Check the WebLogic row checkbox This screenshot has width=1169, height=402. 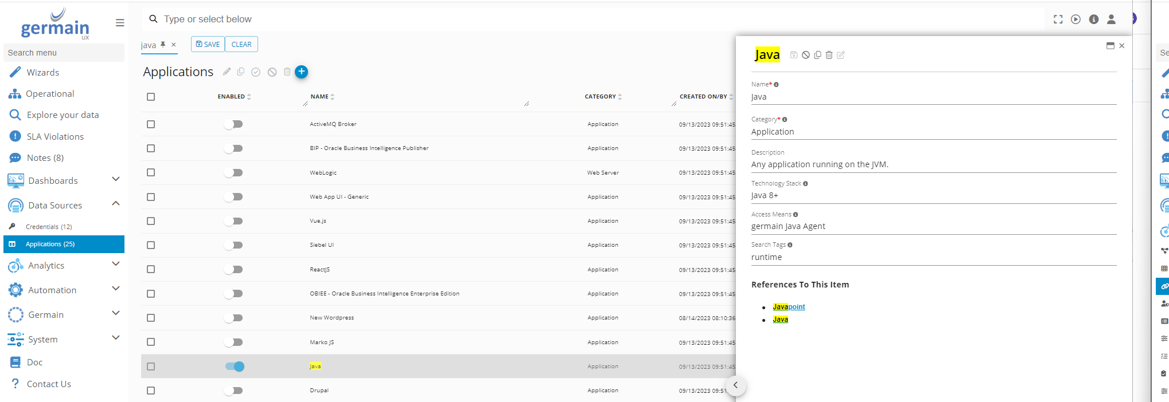click(151, 172)
